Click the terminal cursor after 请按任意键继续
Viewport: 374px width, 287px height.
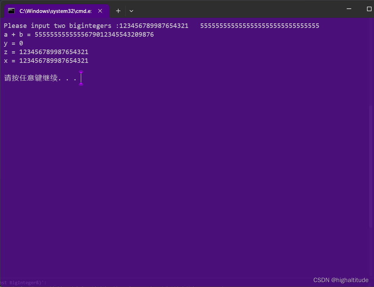coord(81,78)
